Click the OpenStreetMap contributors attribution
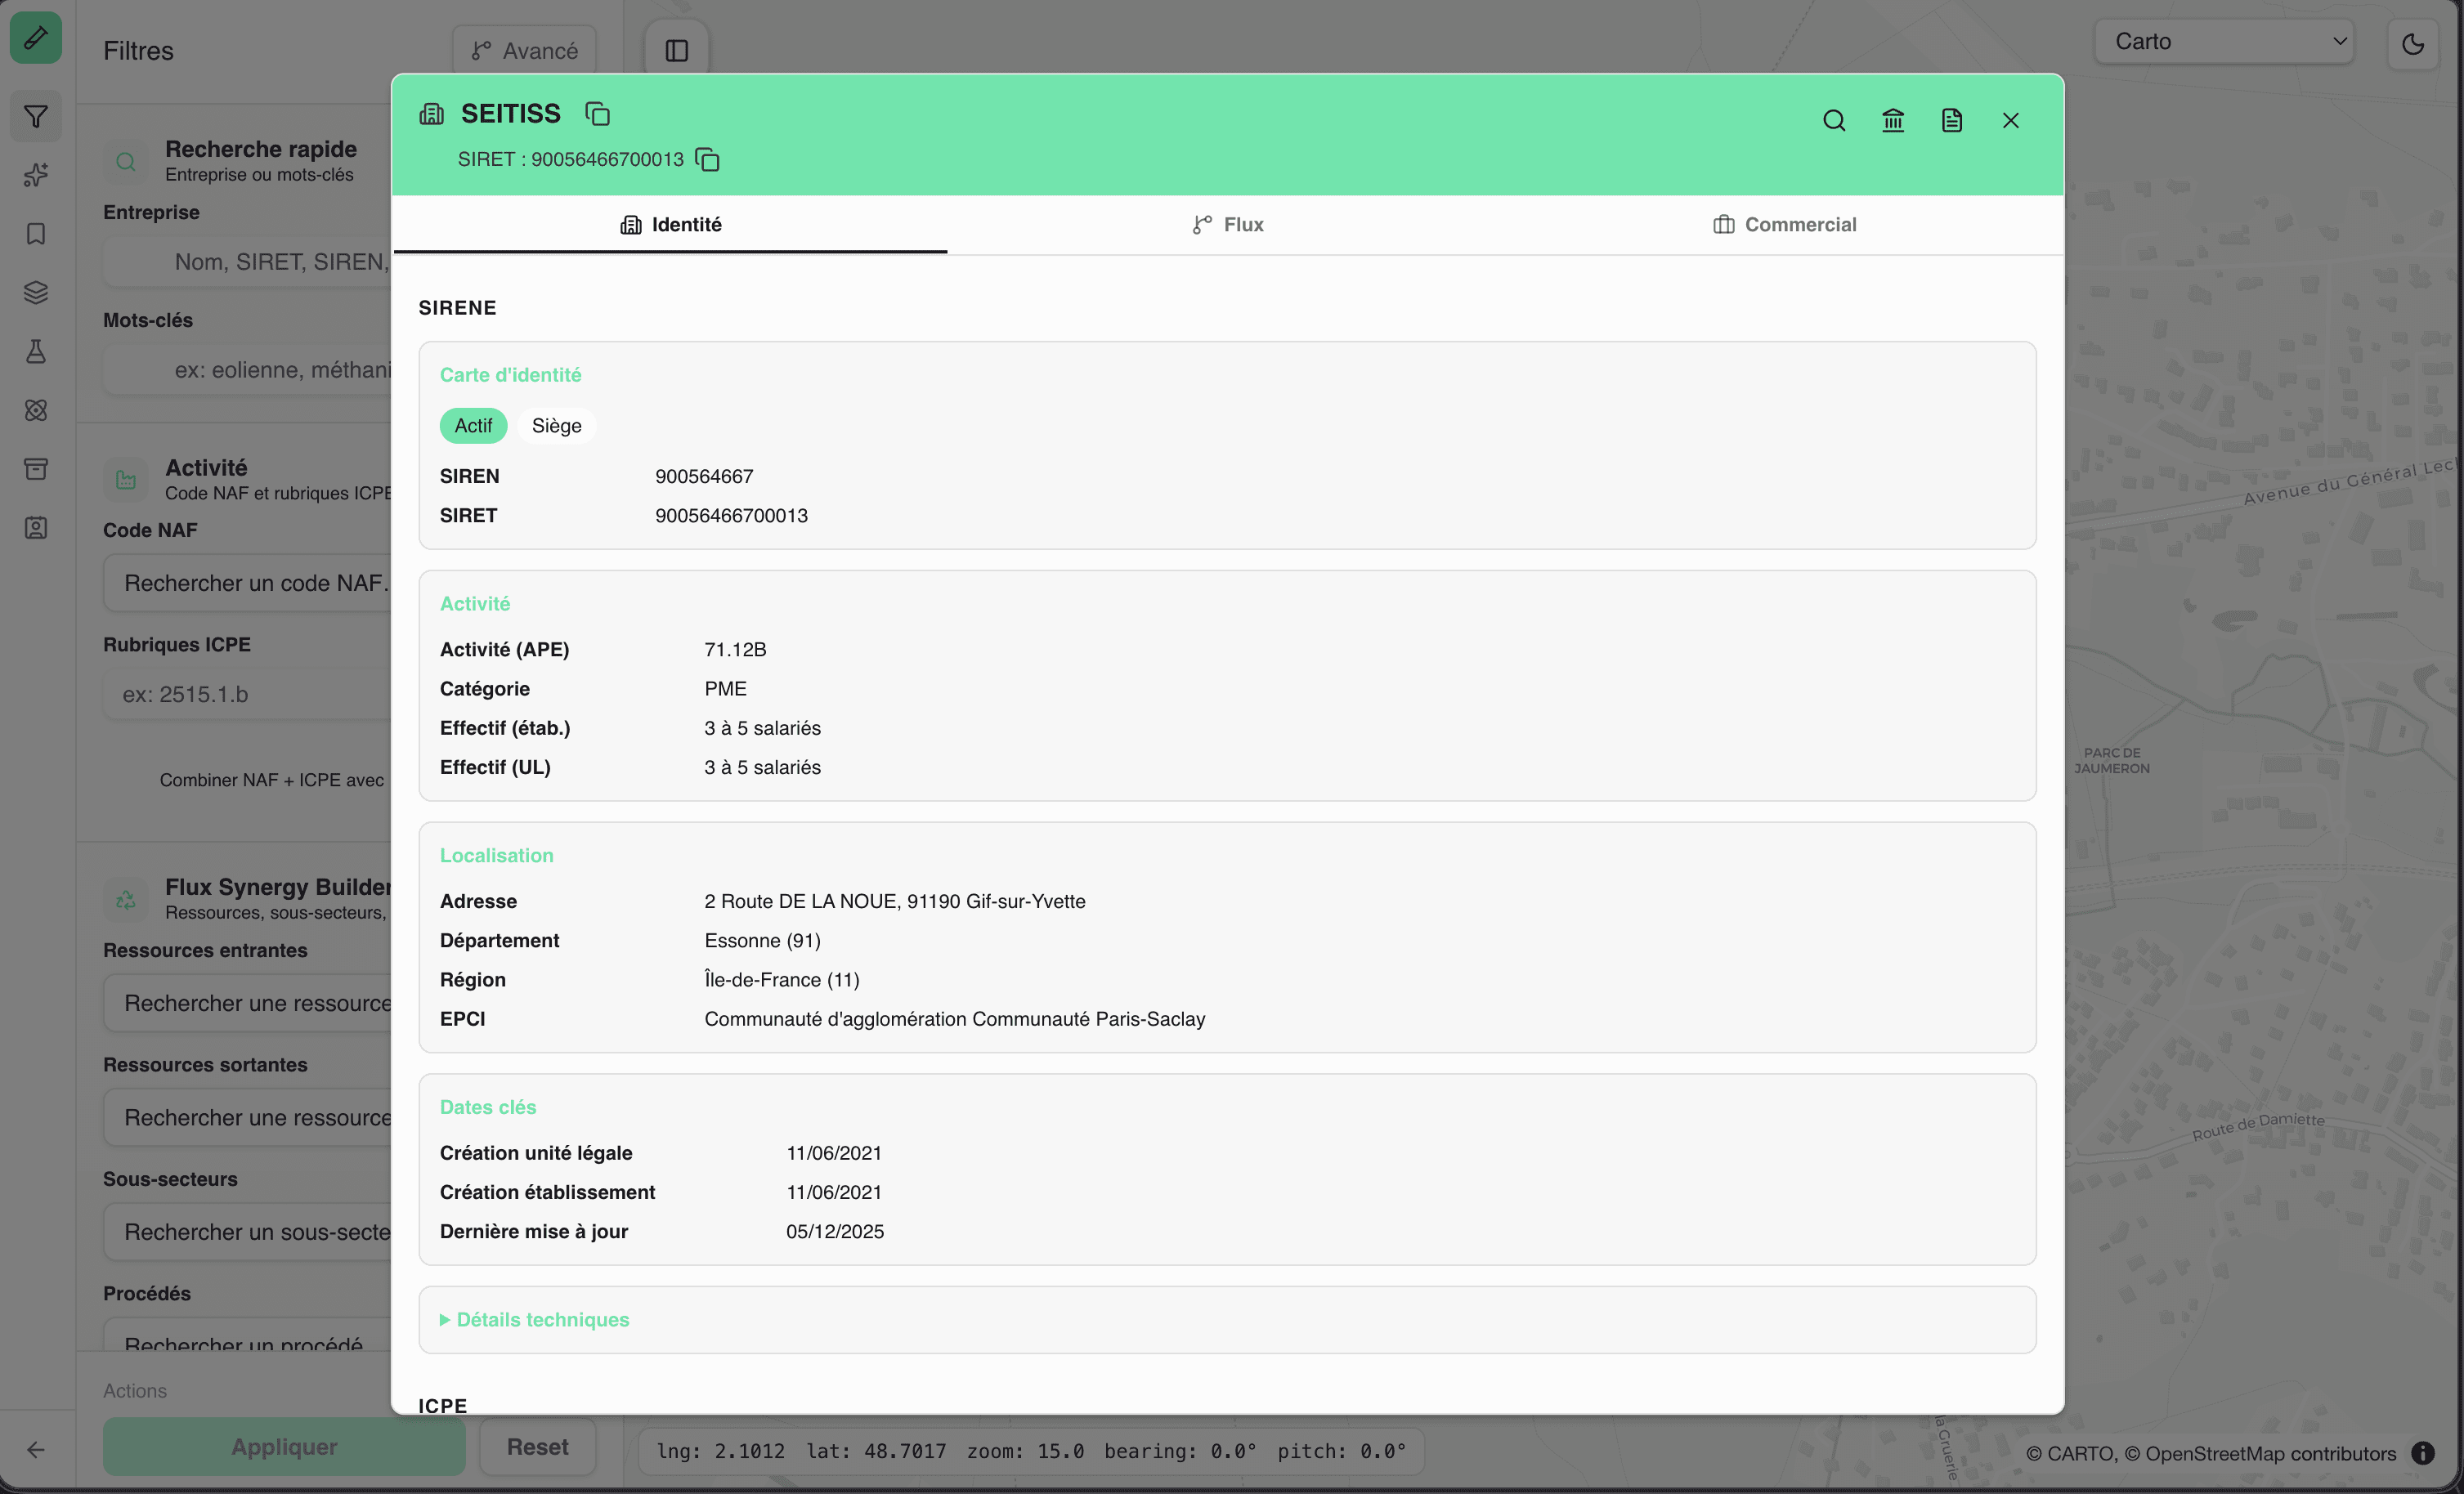This screenshot has height=1494, width=2464. click(2270, 1454)
